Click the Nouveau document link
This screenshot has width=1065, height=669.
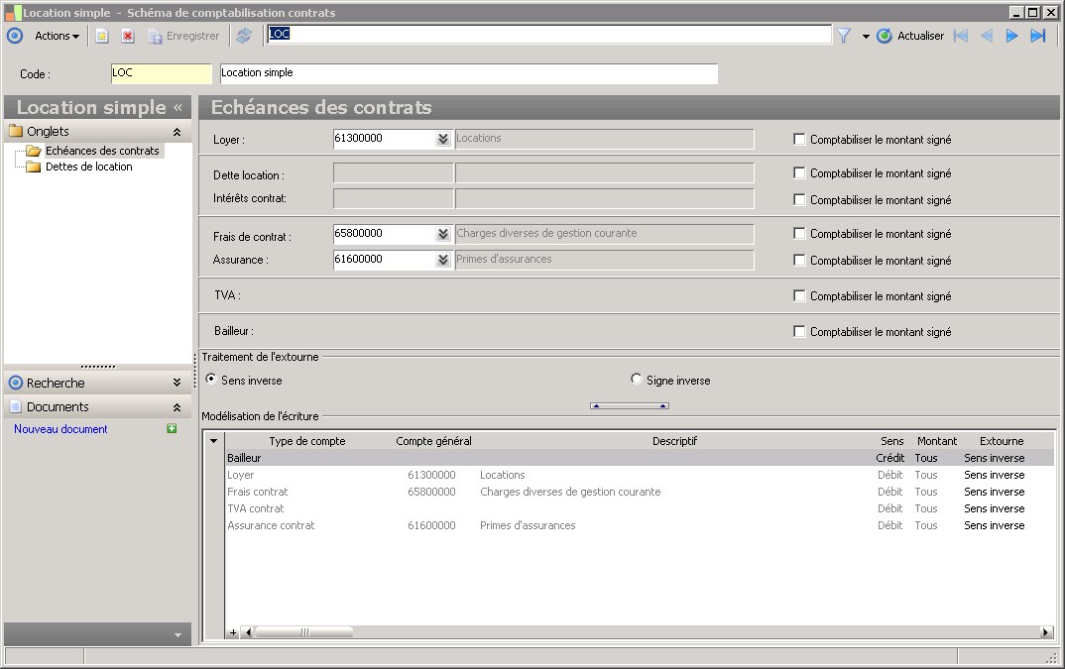pos(60,429)
